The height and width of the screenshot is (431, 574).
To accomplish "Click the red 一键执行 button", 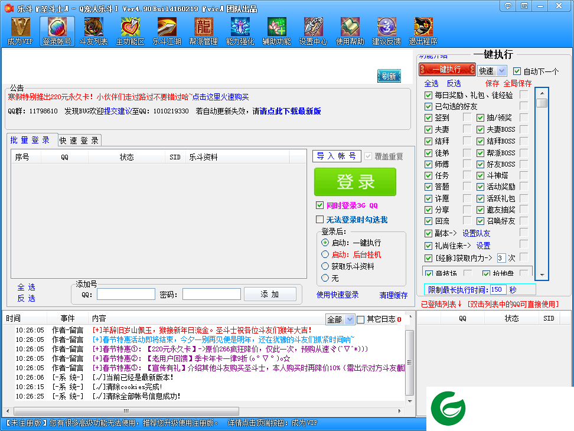I will click(x=446, y=70).
